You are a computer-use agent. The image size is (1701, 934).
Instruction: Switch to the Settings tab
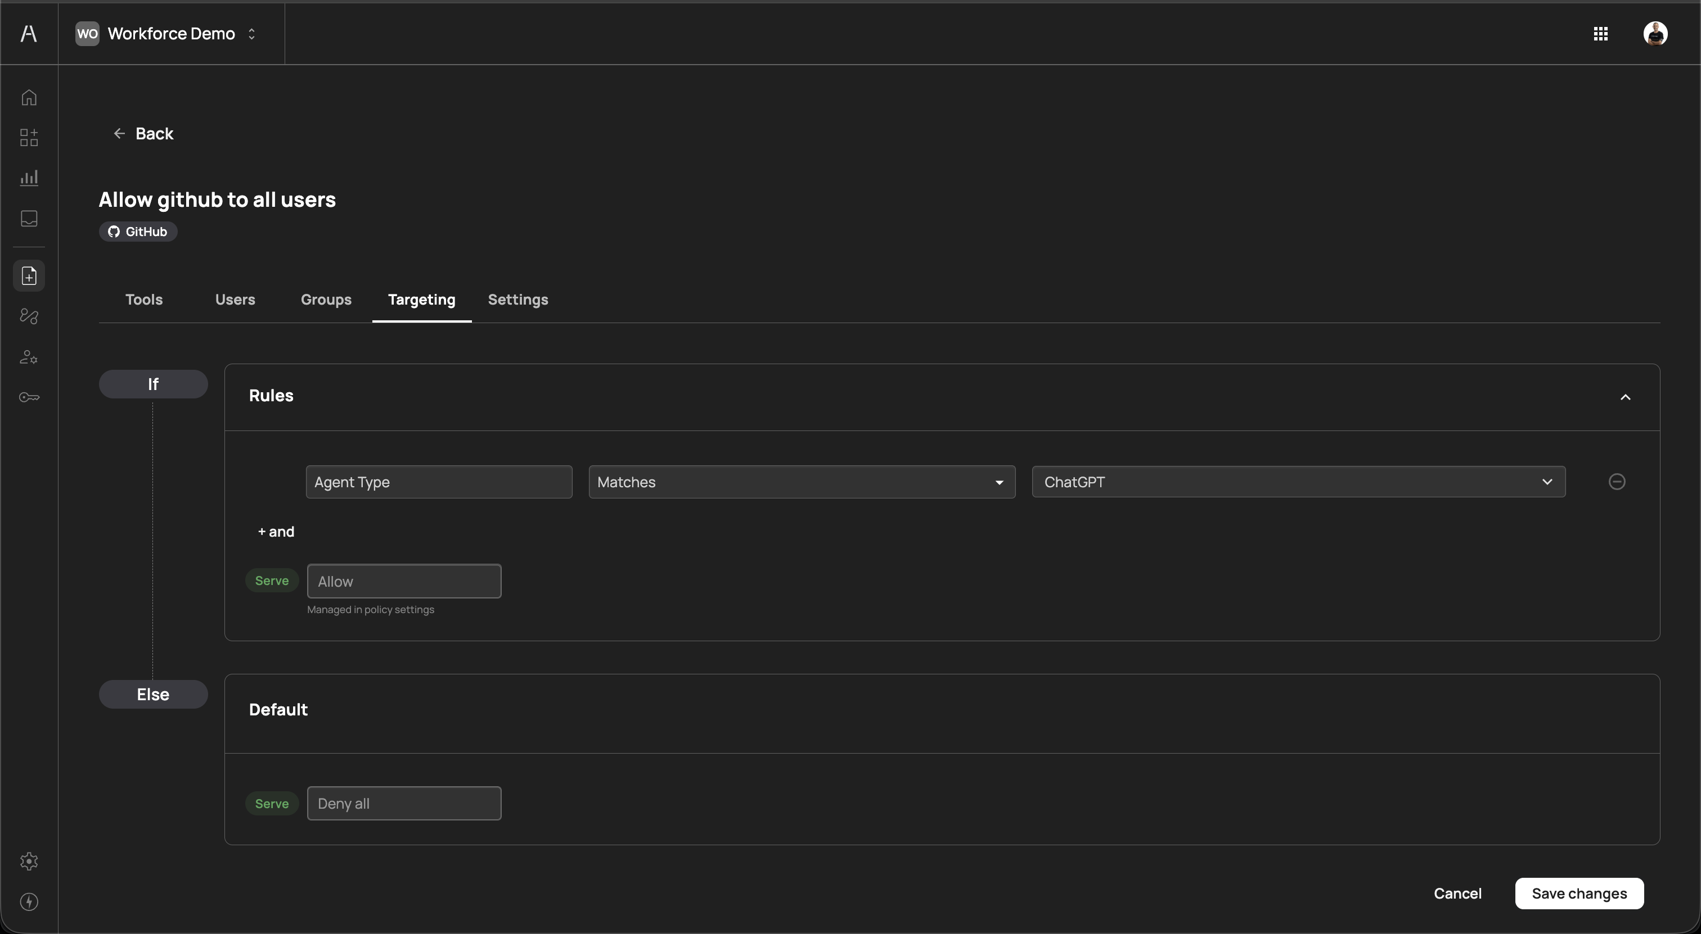(517, 300)
